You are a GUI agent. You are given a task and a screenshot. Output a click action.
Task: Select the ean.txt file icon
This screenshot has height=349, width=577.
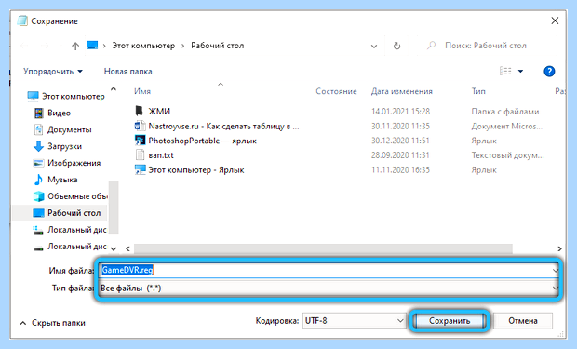(140, 155)
